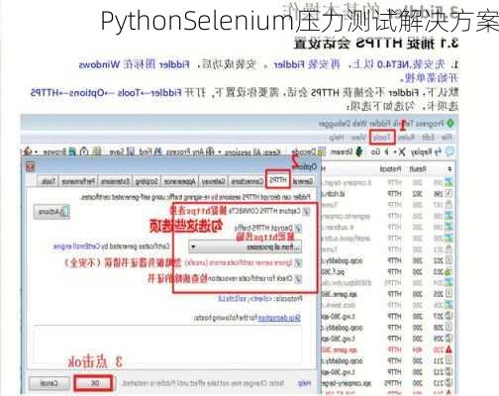Select session row 205
This screenshot has width=499, height=396.
pos(387,294)
